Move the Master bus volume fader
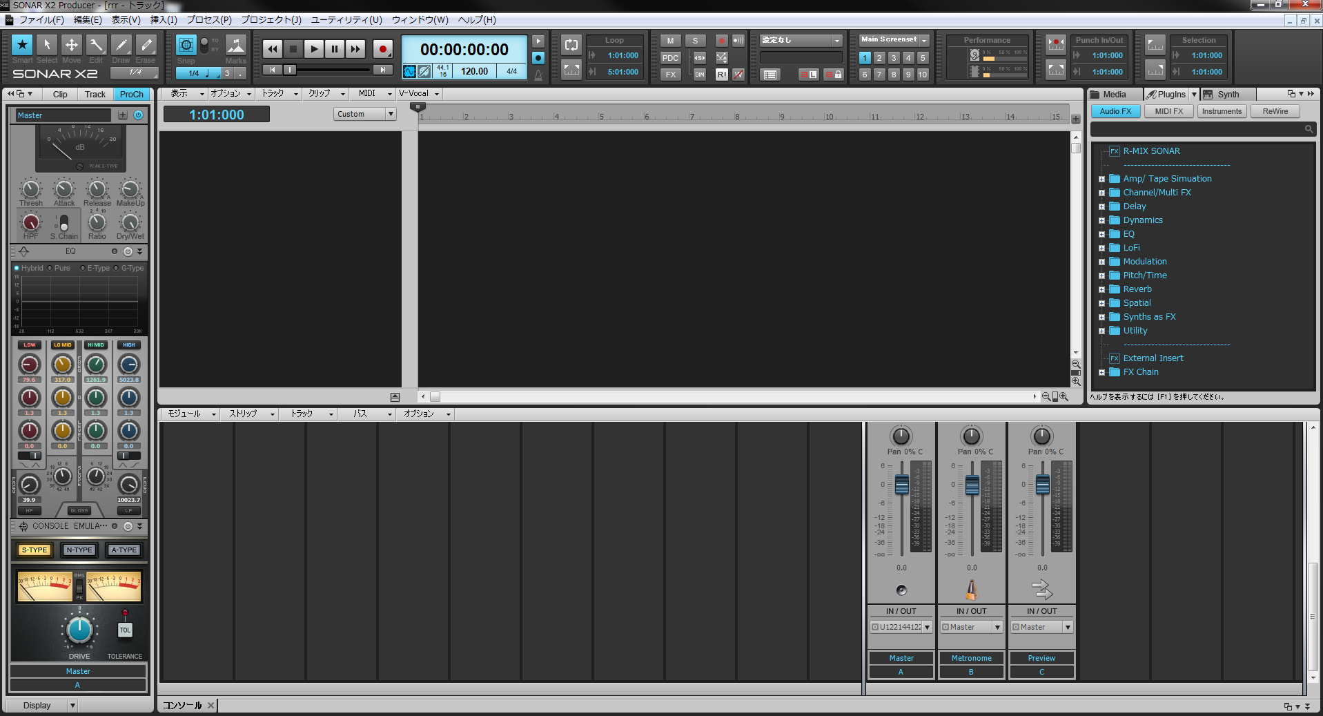 pyautogui.click(x=902, y=485)
